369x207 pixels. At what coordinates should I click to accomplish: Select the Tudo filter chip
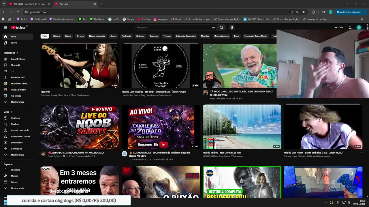pyautogui.click(x=45, y=36)
